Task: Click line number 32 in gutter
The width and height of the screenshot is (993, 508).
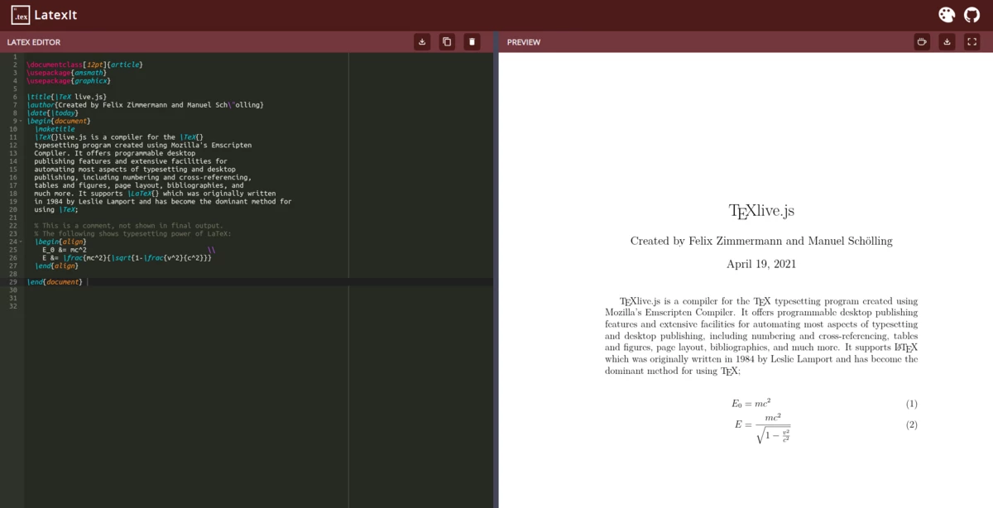Action: pyautogui.click(x=12, y=306)
